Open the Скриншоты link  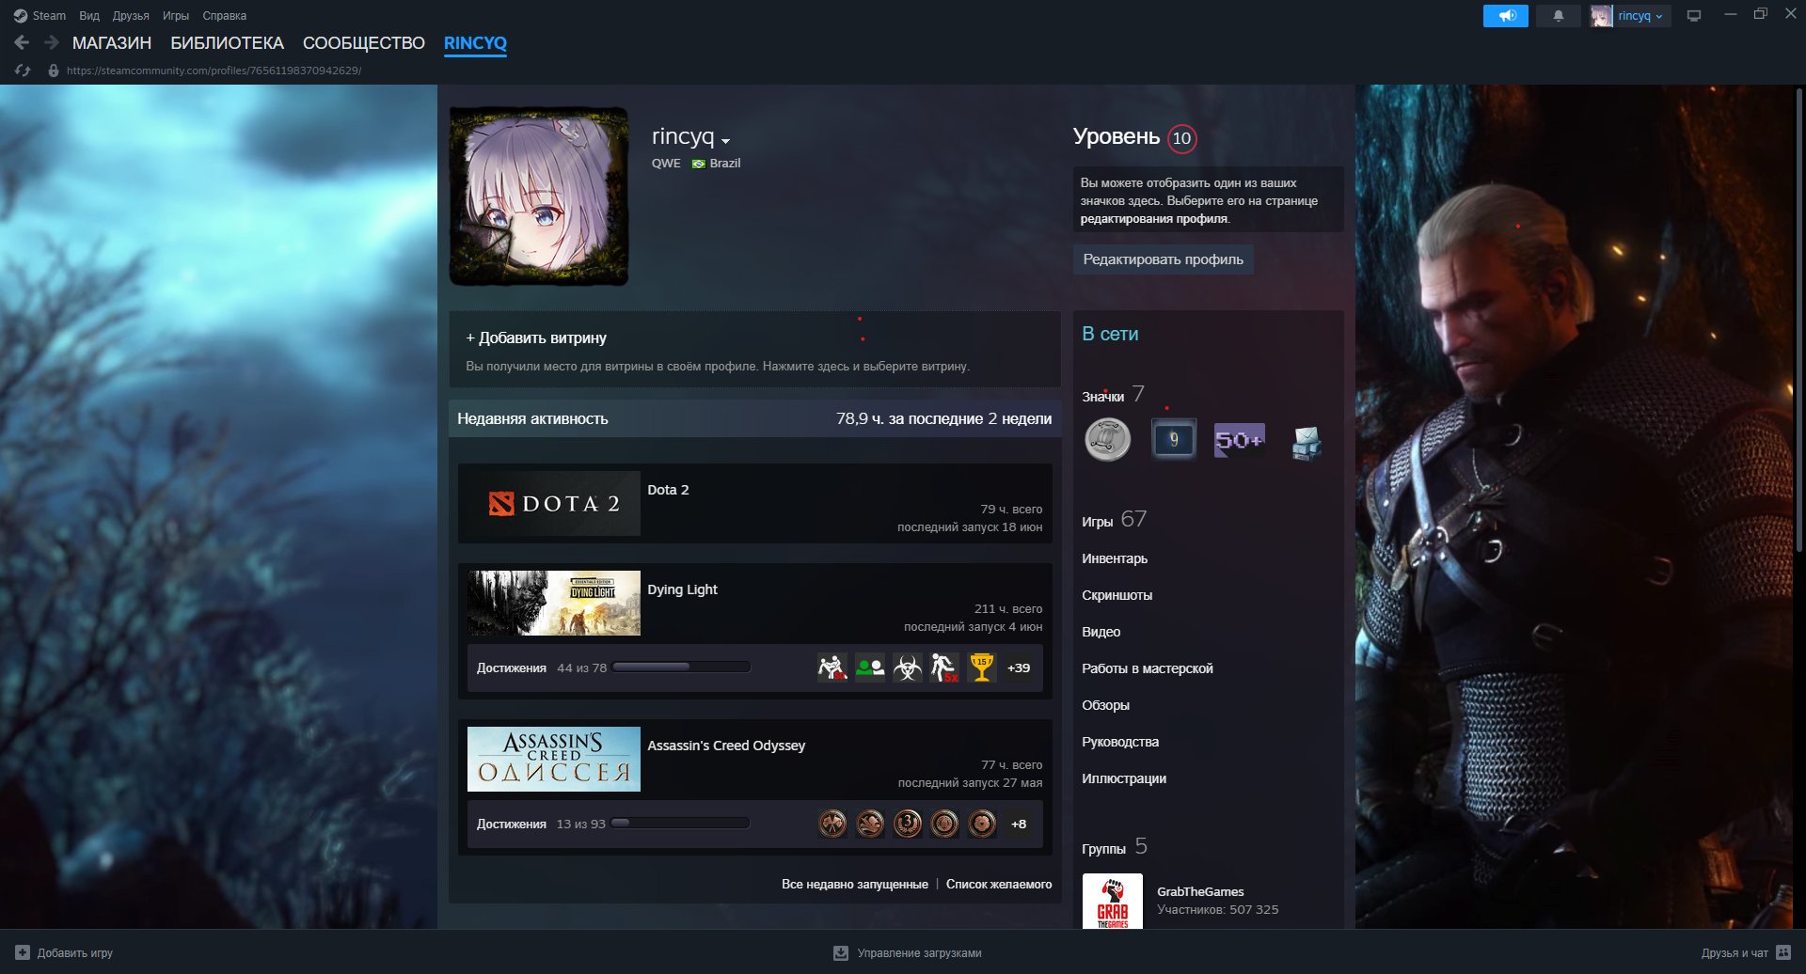tap(1117, 595)
